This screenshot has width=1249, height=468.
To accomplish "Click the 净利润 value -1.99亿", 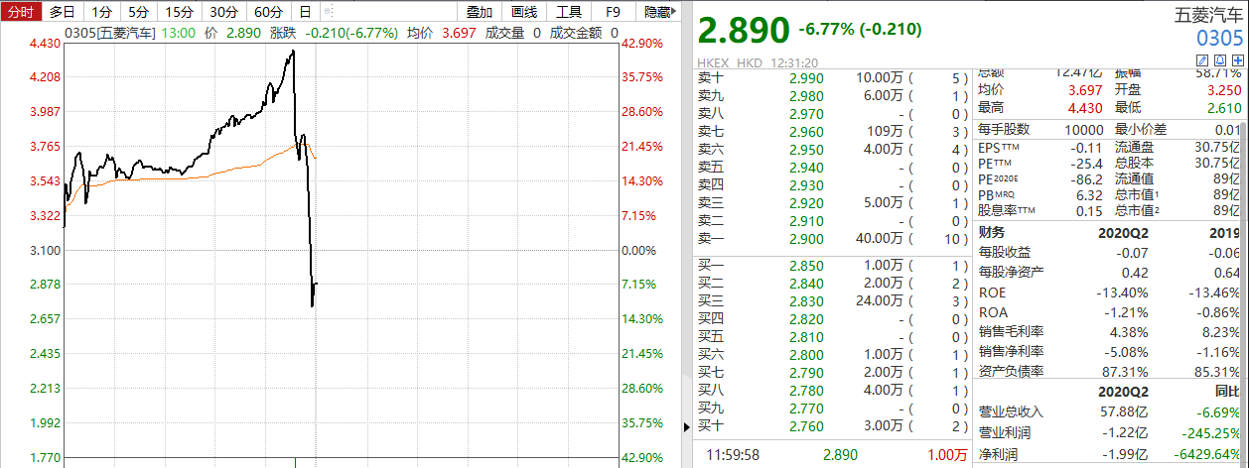I will click(1127, 453).
